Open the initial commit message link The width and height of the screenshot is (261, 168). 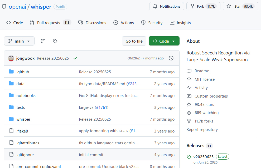point(91,155)
